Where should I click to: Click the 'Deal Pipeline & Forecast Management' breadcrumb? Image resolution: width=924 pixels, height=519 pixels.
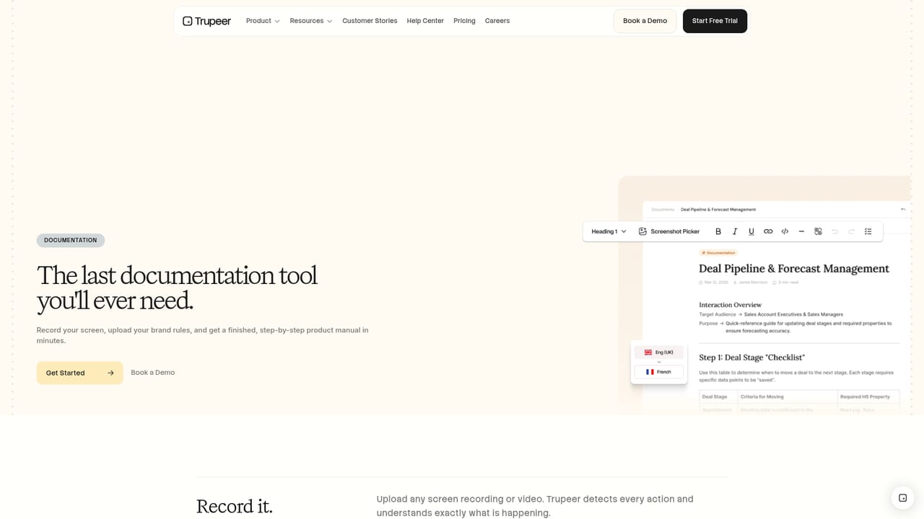point(718,210)
